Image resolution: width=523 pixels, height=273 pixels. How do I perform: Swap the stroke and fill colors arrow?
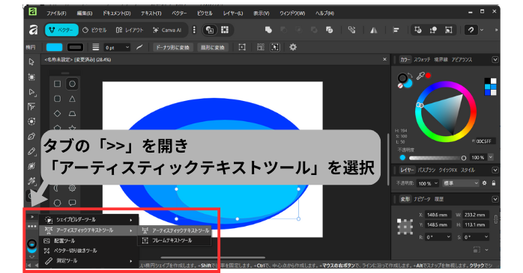pos(410,76)
